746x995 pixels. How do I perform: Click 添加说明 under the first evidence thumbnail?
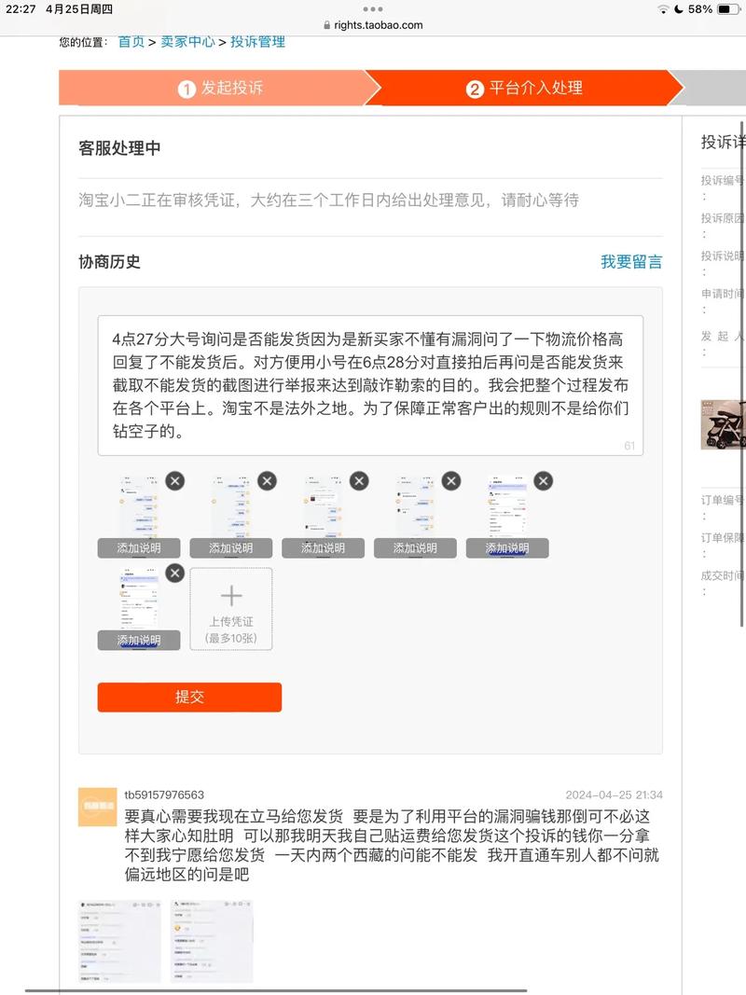[139, 548]
